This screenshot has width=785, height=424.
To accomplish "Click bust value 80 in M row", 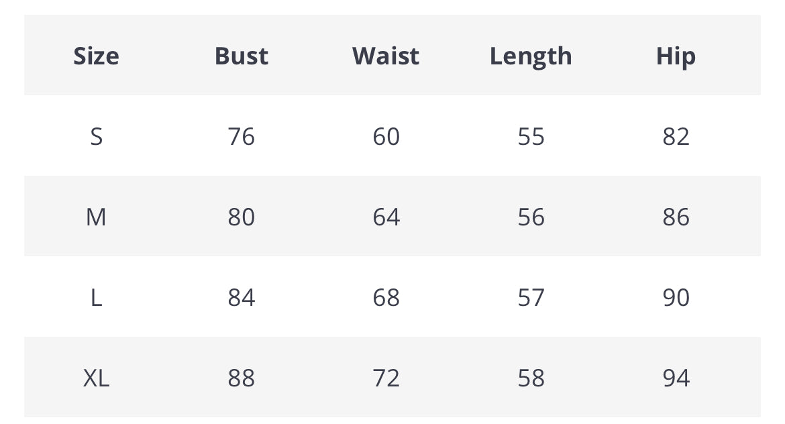I will (242, 217).
